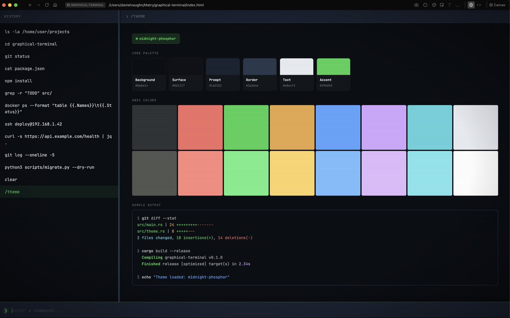Switch to the code view brackets icon
This screenshot has height=318, width=510.
tap(479, 5)
